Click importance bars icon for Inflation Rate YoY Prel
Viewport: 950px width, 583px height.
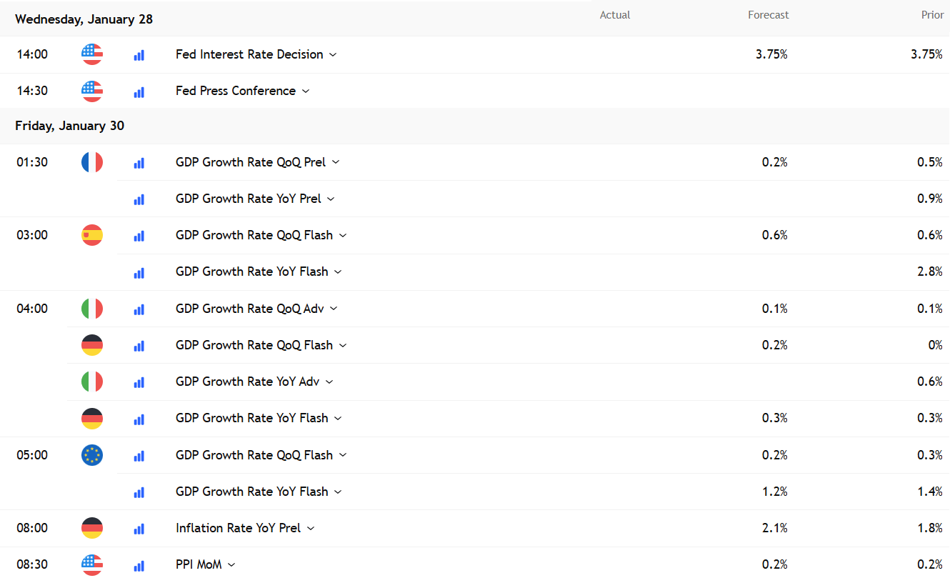(139, 529)
